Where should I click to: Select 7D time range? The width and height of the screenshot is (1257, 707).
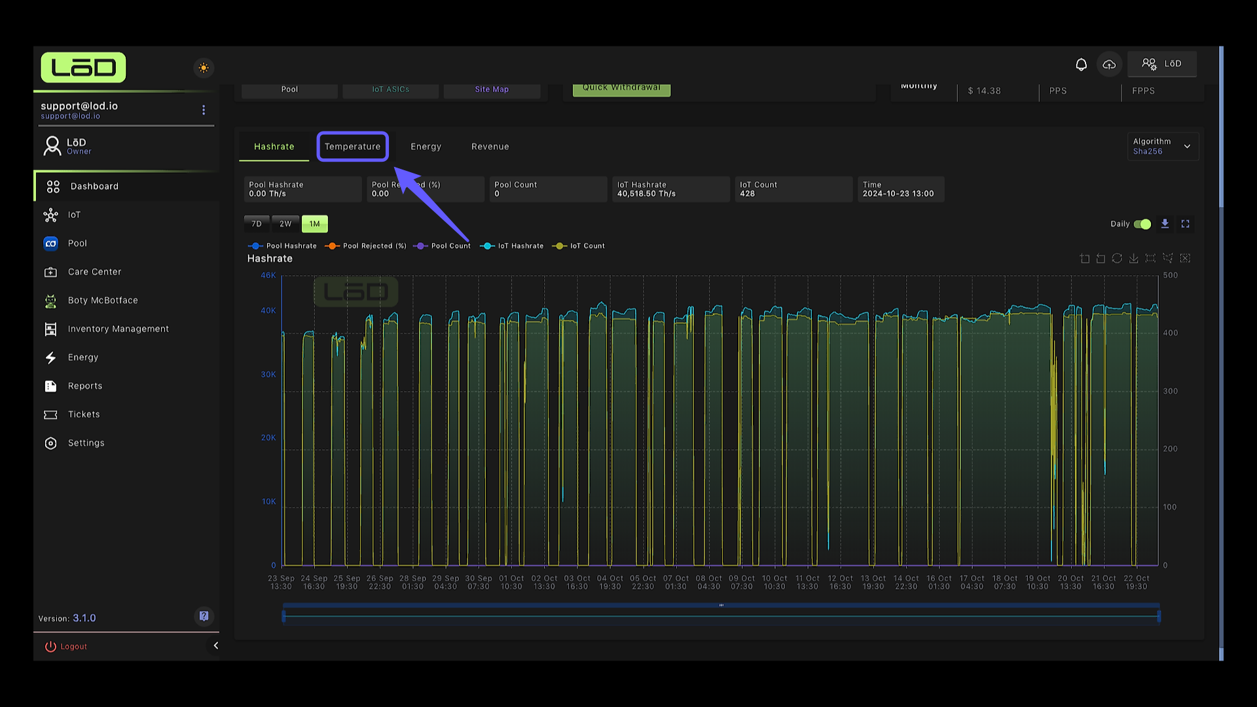tap(257, 224)
